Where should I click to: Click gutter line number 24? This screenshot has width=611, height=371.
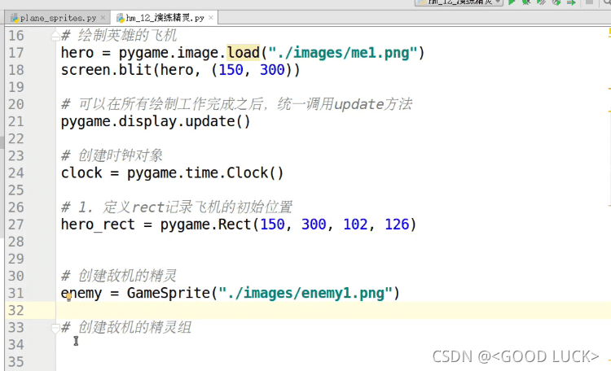16,172
